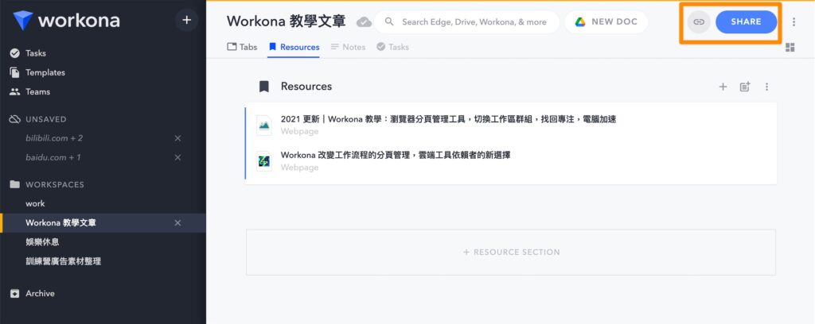This screenshot has width=815, height=324.
Task: Click the UNSAVED cloud-off icon
Action: (x=14, y=119)
